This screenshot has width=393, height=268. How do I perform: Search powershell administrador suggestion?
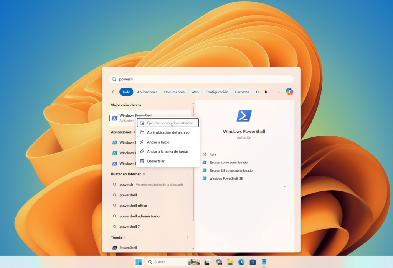(140, 216)
